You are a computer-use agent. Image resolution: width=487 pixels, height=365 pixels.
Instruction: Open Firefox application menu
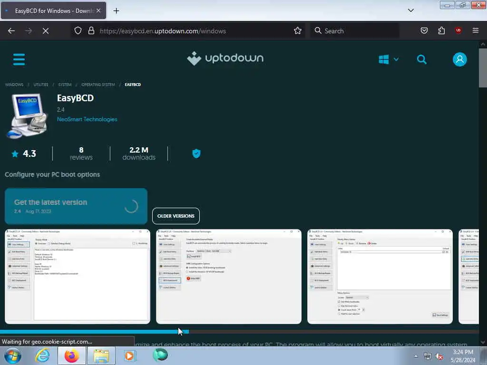tap(475, 30)
